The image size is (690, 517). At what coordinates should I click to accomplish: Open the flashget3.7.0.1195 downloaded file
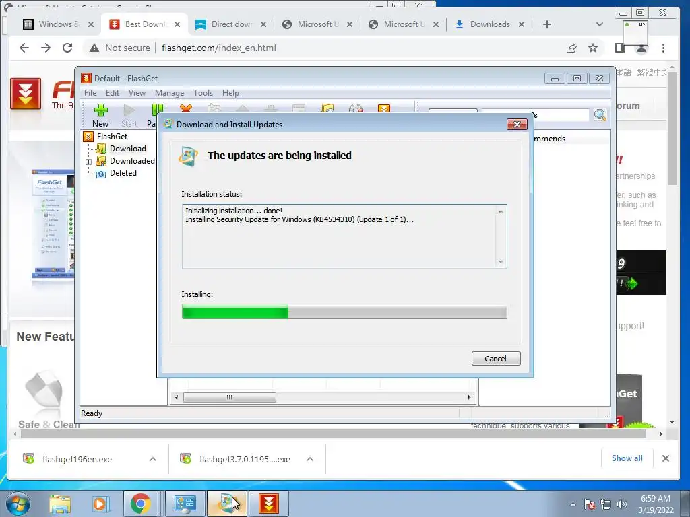pyautogui.click(x=244, y=459)
